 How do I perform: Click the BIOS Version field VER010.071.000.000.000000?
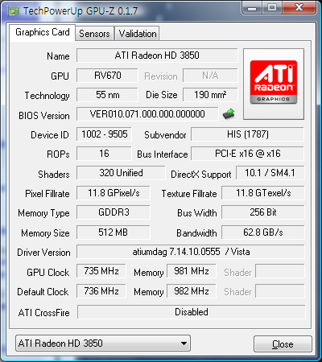pyautogui.click(x=147, y=114)
